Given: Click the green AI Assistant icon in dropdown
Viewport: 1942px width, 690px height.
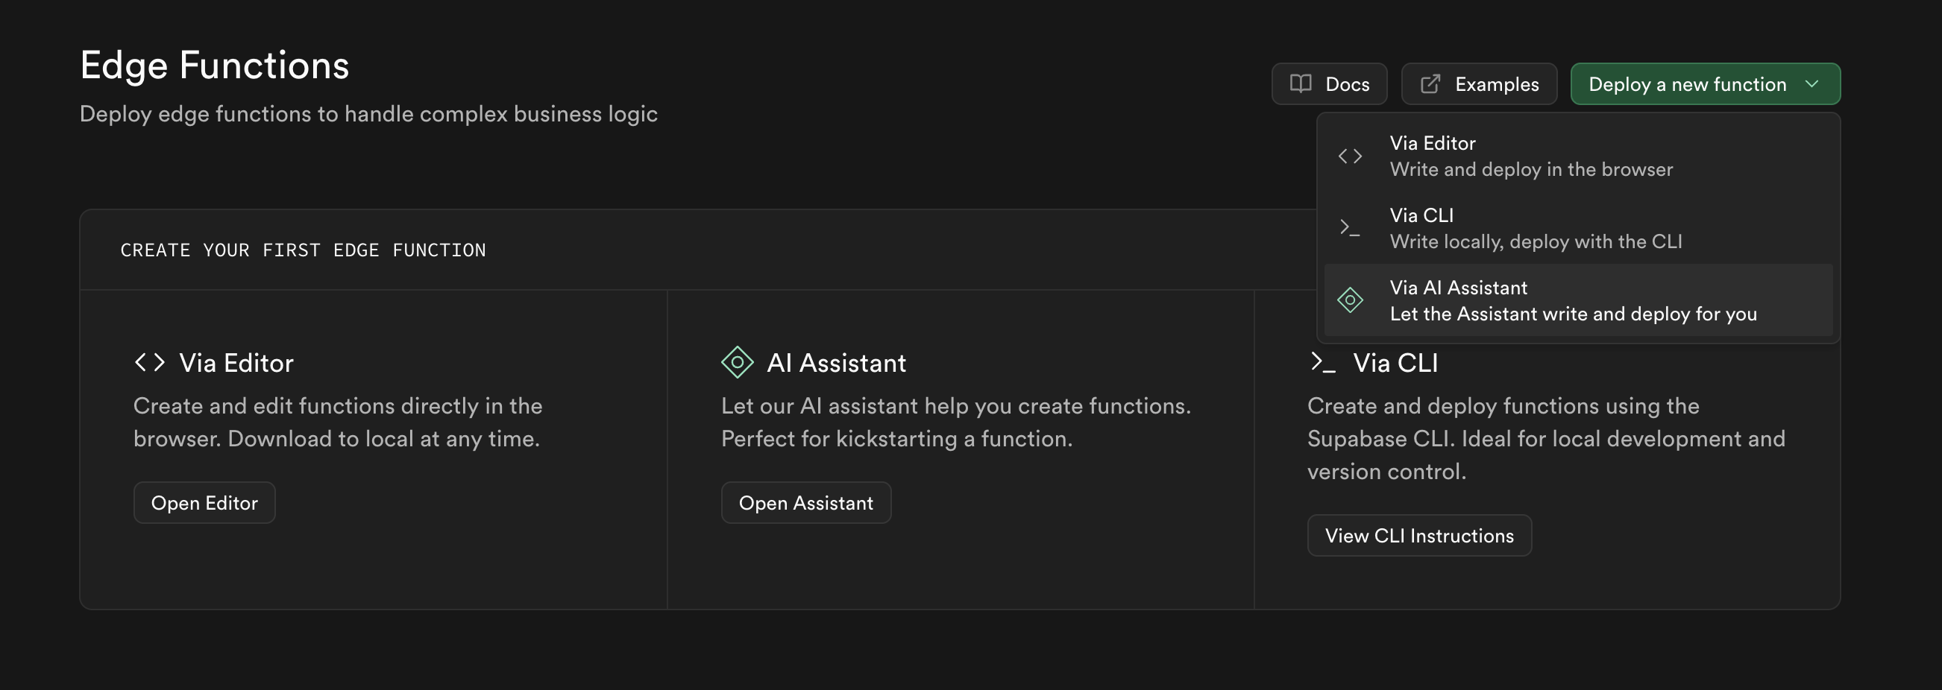Looking at the screenshot, I should click(1349, 300).
